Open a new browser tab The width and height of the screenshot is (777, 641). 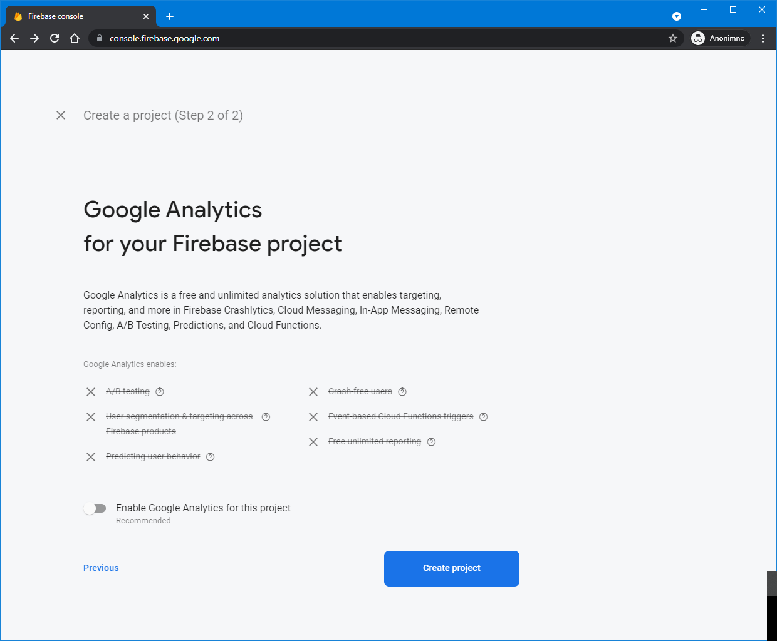(170, 16)
